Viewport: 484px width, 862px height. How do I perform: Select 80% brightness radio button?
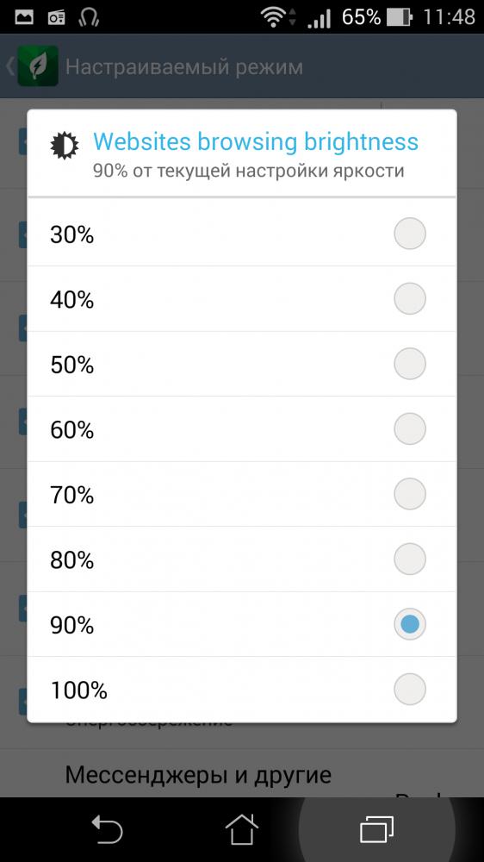pos(410,559)
